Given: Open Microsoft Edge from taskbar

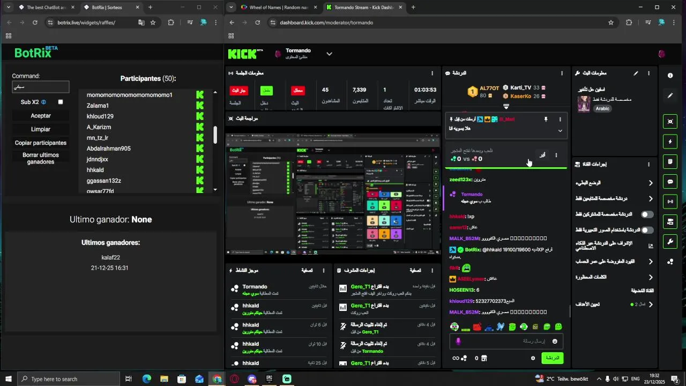Looking at the screenshot, I should 146,379.
